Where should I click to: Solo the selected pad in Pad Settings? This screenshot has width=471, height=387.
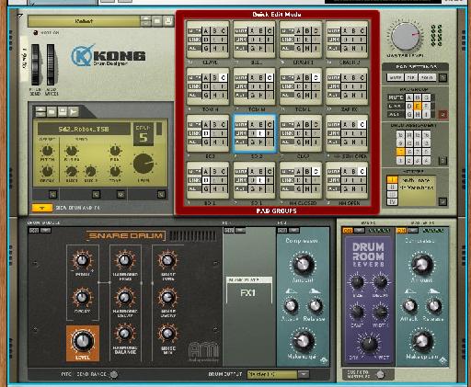pos(427,77)
